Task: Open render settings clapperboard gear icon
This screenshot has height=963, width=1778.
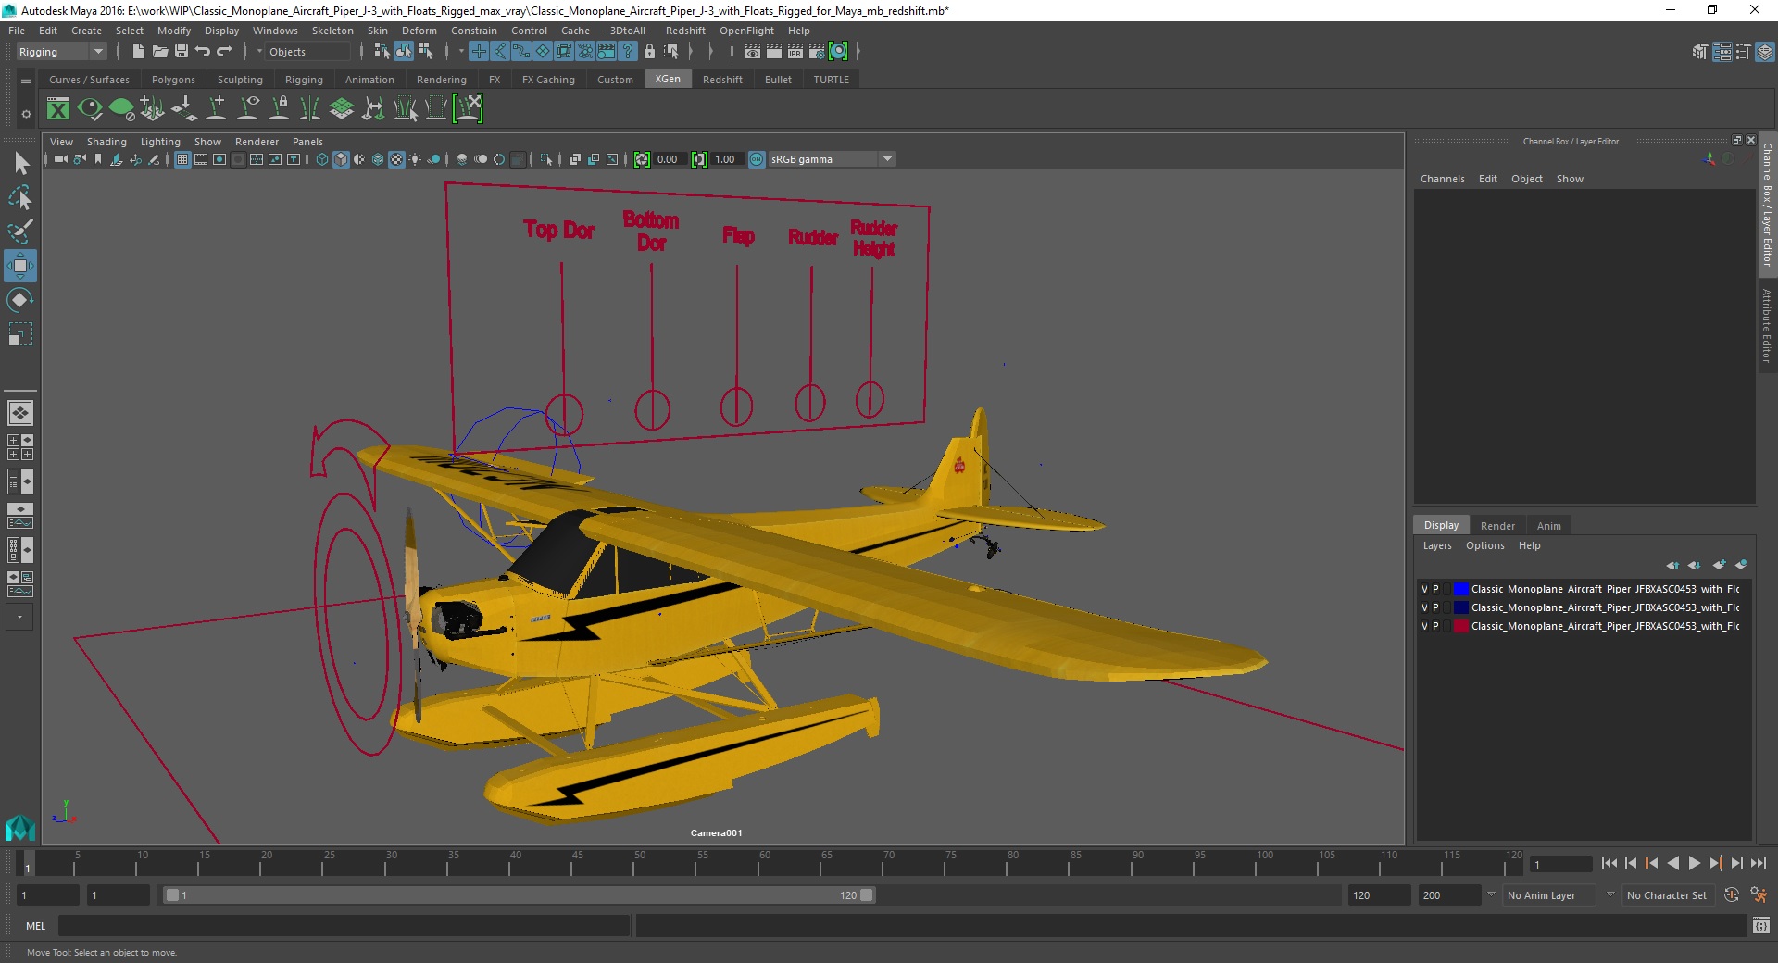Action: 817,52
